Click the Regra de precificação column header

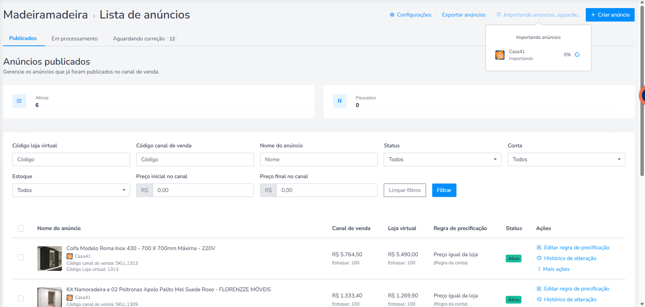[x=460, y=228]
